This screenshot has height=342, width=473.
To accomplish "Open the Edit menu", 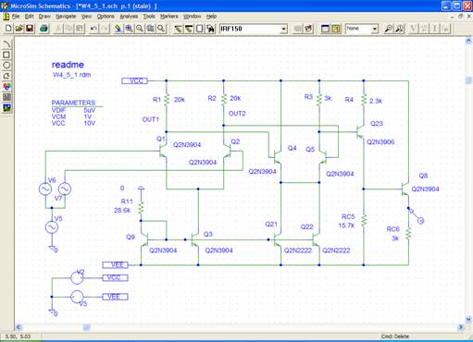I will pyautogui.click(x=29, y=17).
